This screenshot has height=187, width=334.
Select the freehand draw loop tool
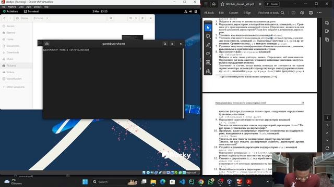point(208,54)
